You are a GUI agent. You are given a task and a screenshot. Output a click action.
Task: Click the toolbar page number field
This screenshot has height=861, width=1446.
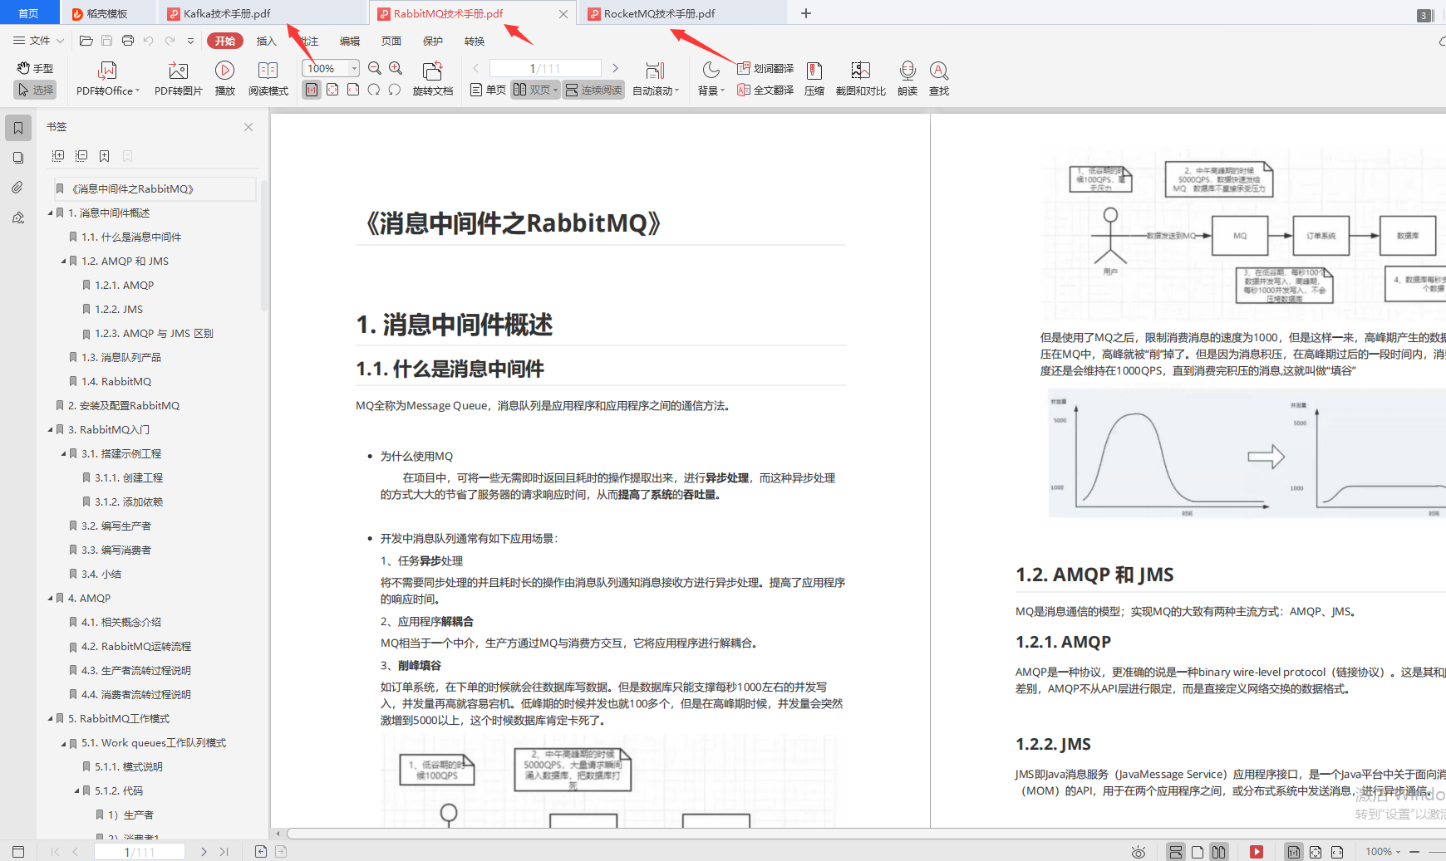545,68
